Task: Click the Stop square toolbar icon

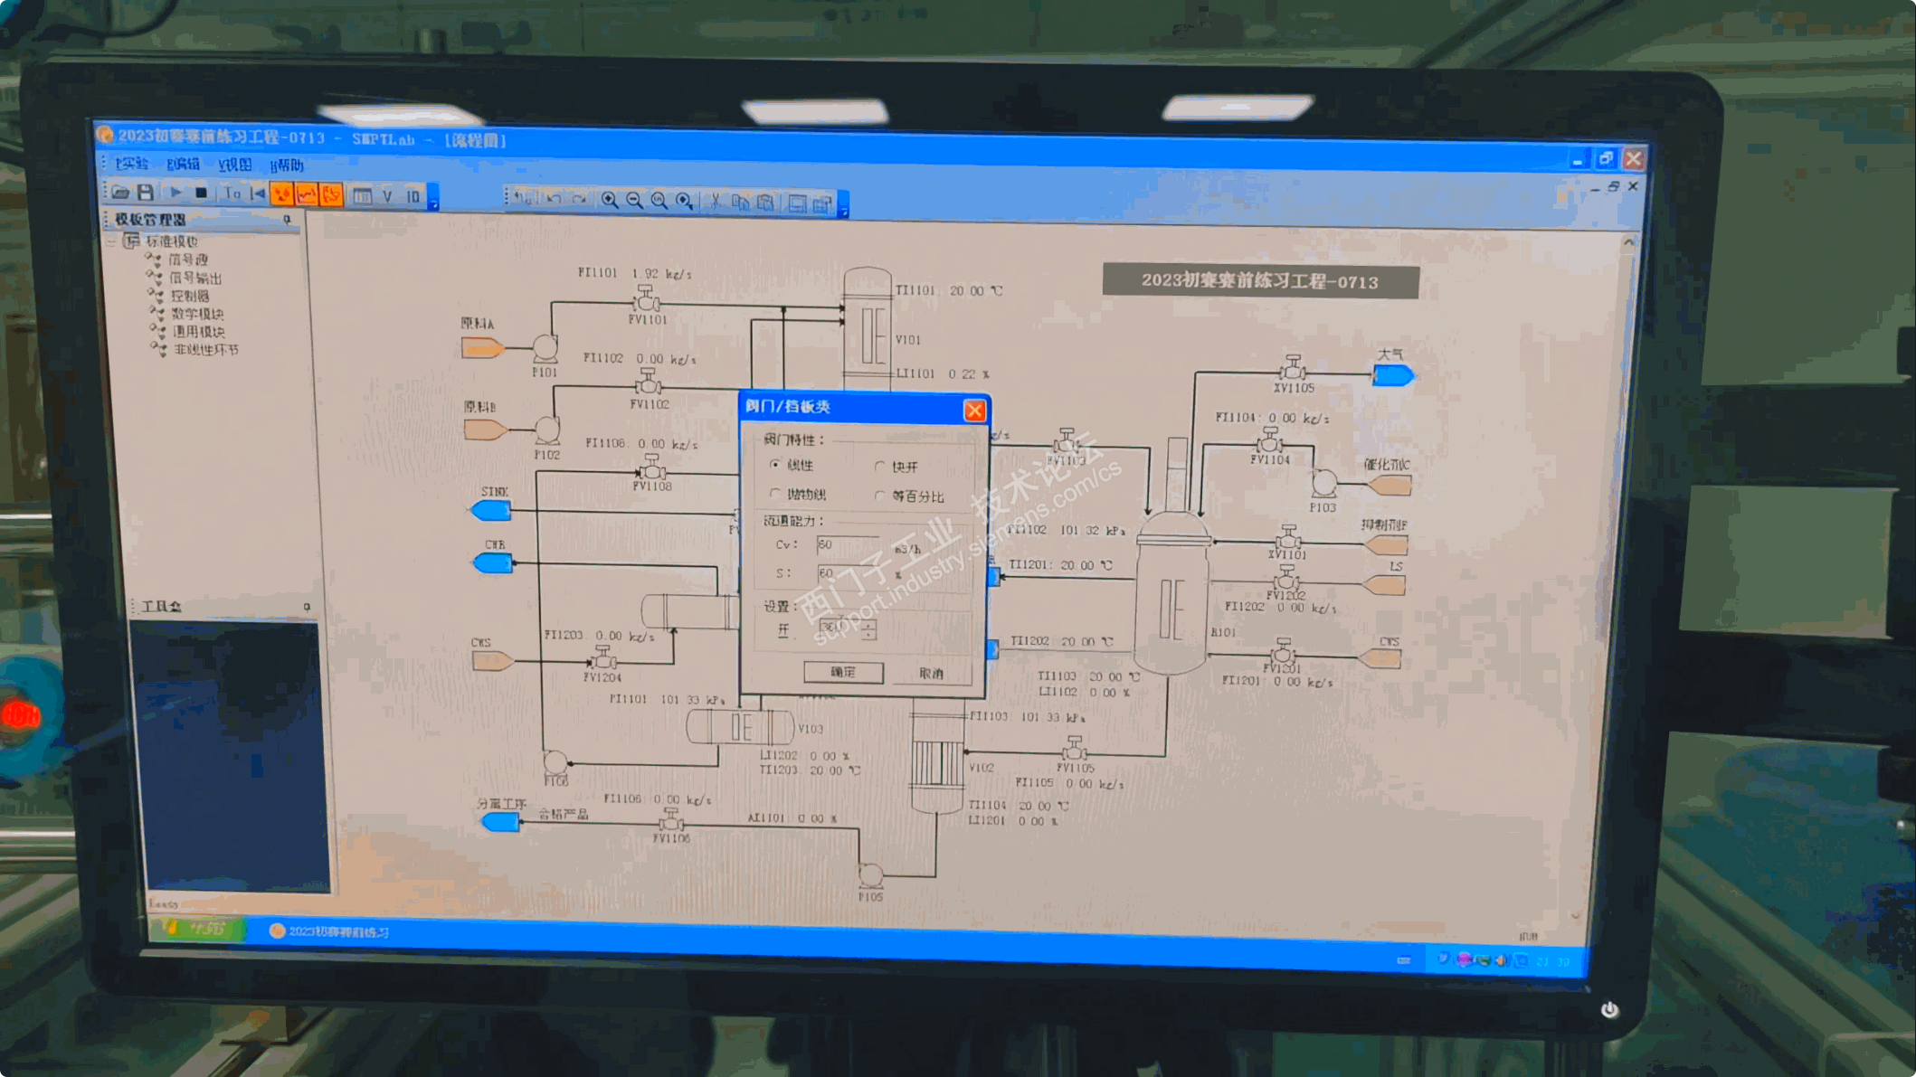Action: coord(201,193)
